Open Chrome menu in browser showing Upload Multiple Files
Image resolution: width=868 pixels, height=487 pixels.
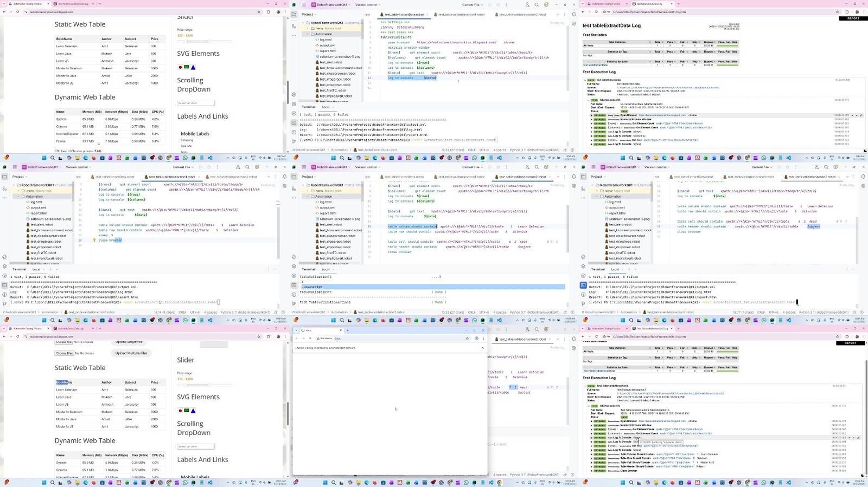pos(285,336)
